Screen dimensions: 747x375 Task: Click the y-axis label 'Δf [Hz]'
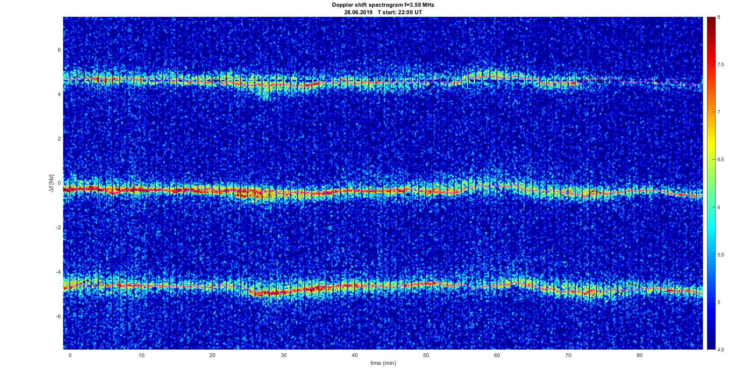51,184
